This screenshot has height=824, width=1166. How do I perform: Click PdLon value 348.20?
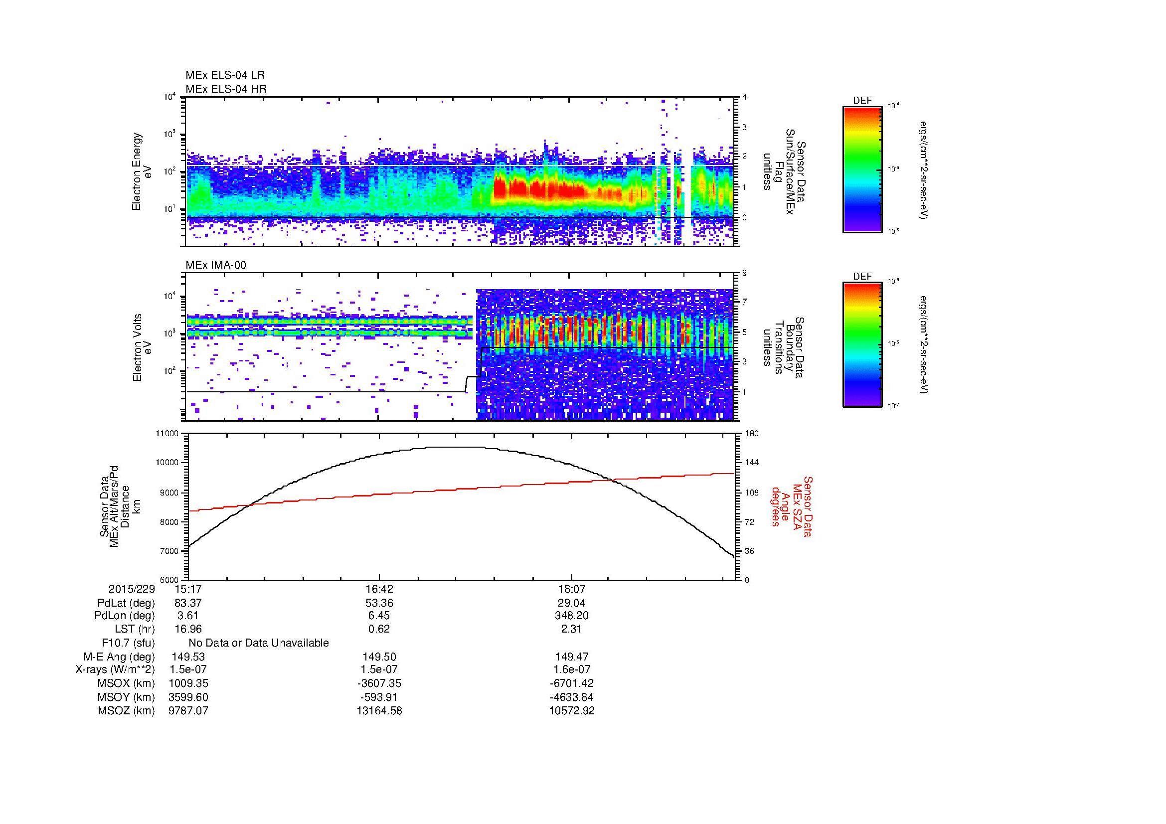pos(572,616)
